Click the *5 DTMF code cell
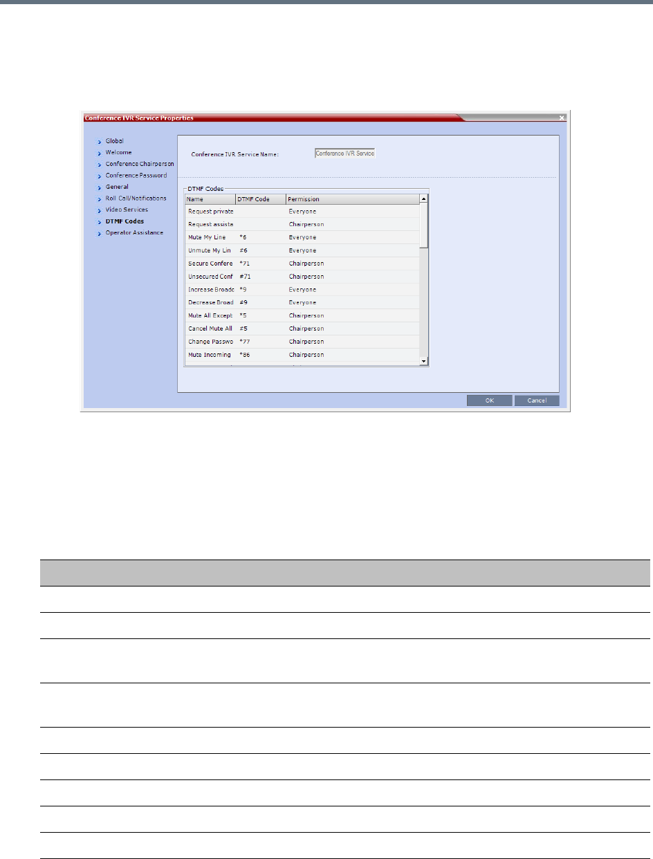This screenshot has width=653, height=859. (261, 315)
